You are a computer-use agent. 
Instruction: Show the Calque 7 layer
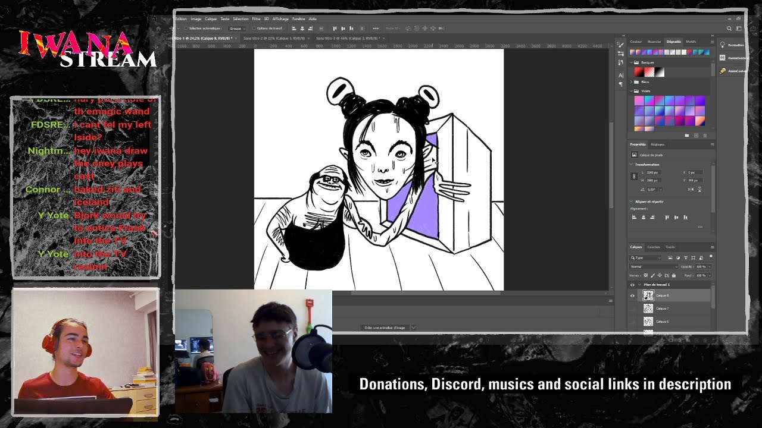click(632, 309)
